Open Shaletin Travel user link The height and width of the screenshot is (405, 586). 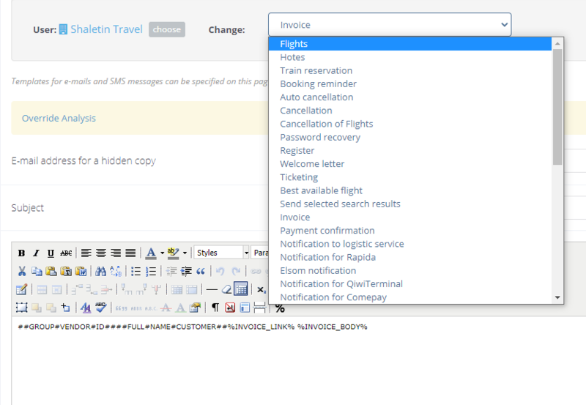click(x=106, y=29)
